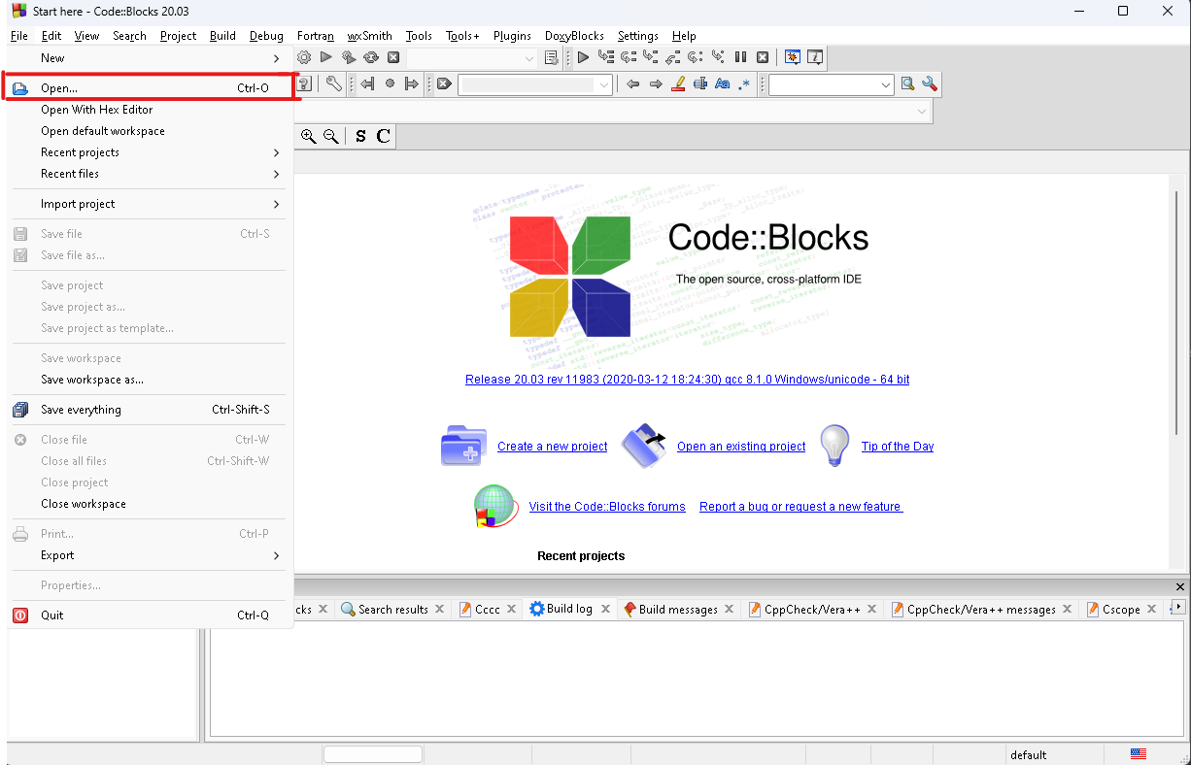This screenshot has width=1191, height=765.
Task: Click the log tabs scroll right arrow
Action: 1179,607
